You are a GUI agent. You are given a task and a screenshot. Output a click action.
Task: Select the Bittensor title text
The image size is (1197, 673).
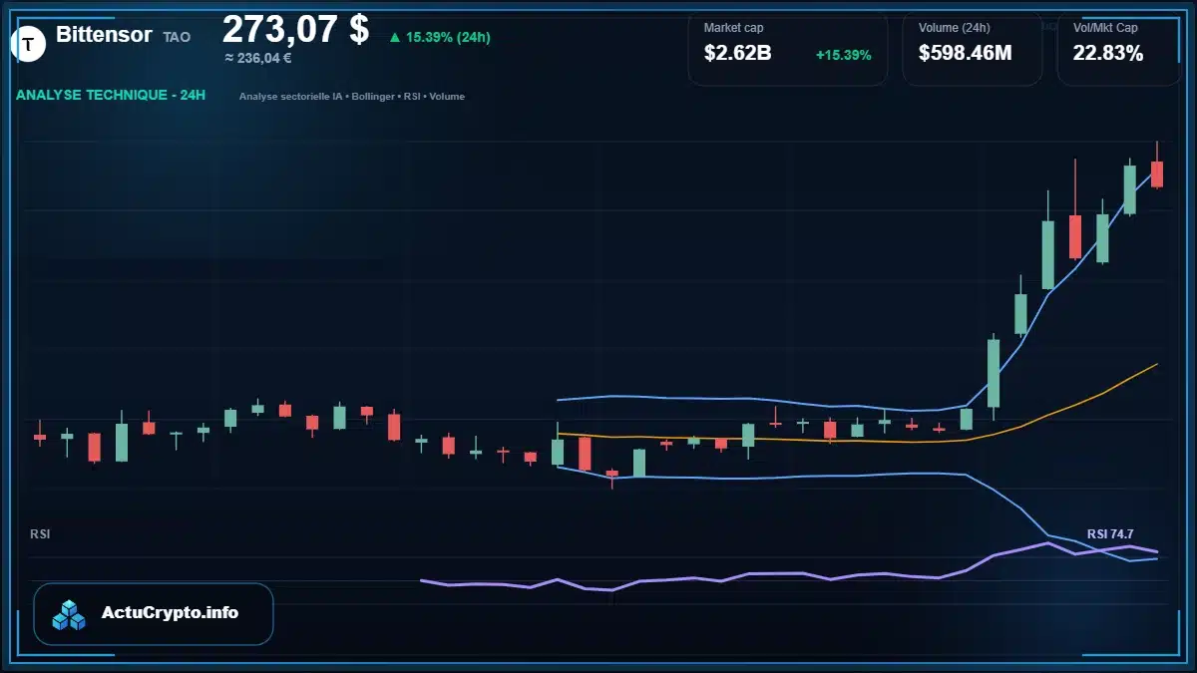click(x=104, y=35)
